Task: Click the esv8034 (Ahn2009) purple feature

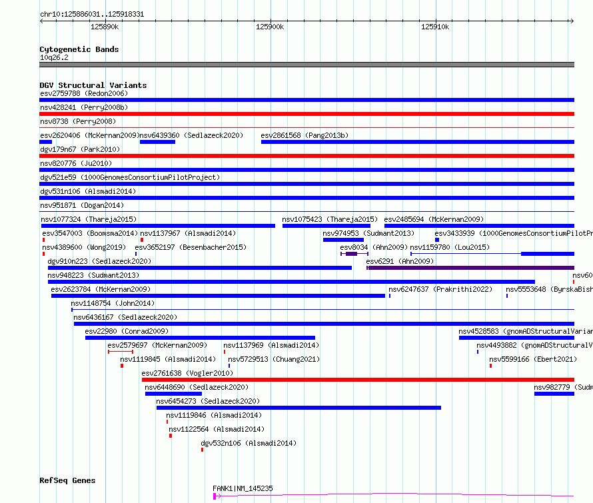Action: [354, 254]
